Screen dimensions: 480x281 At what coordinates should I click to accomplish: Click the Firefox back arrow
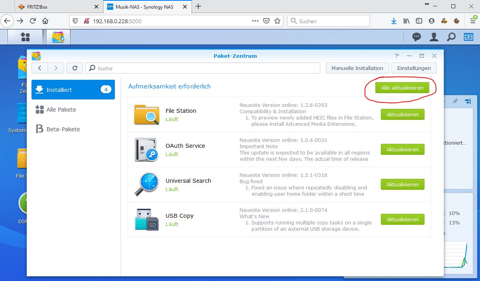[7, 21]
